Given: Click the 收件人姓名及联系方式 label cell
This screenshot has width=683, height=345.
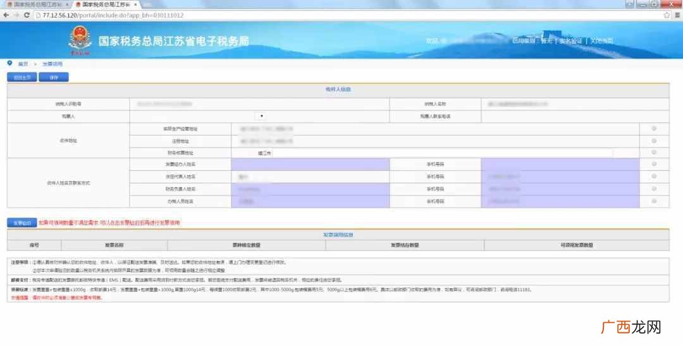Looking at the screenshot, I should point(68,183).
